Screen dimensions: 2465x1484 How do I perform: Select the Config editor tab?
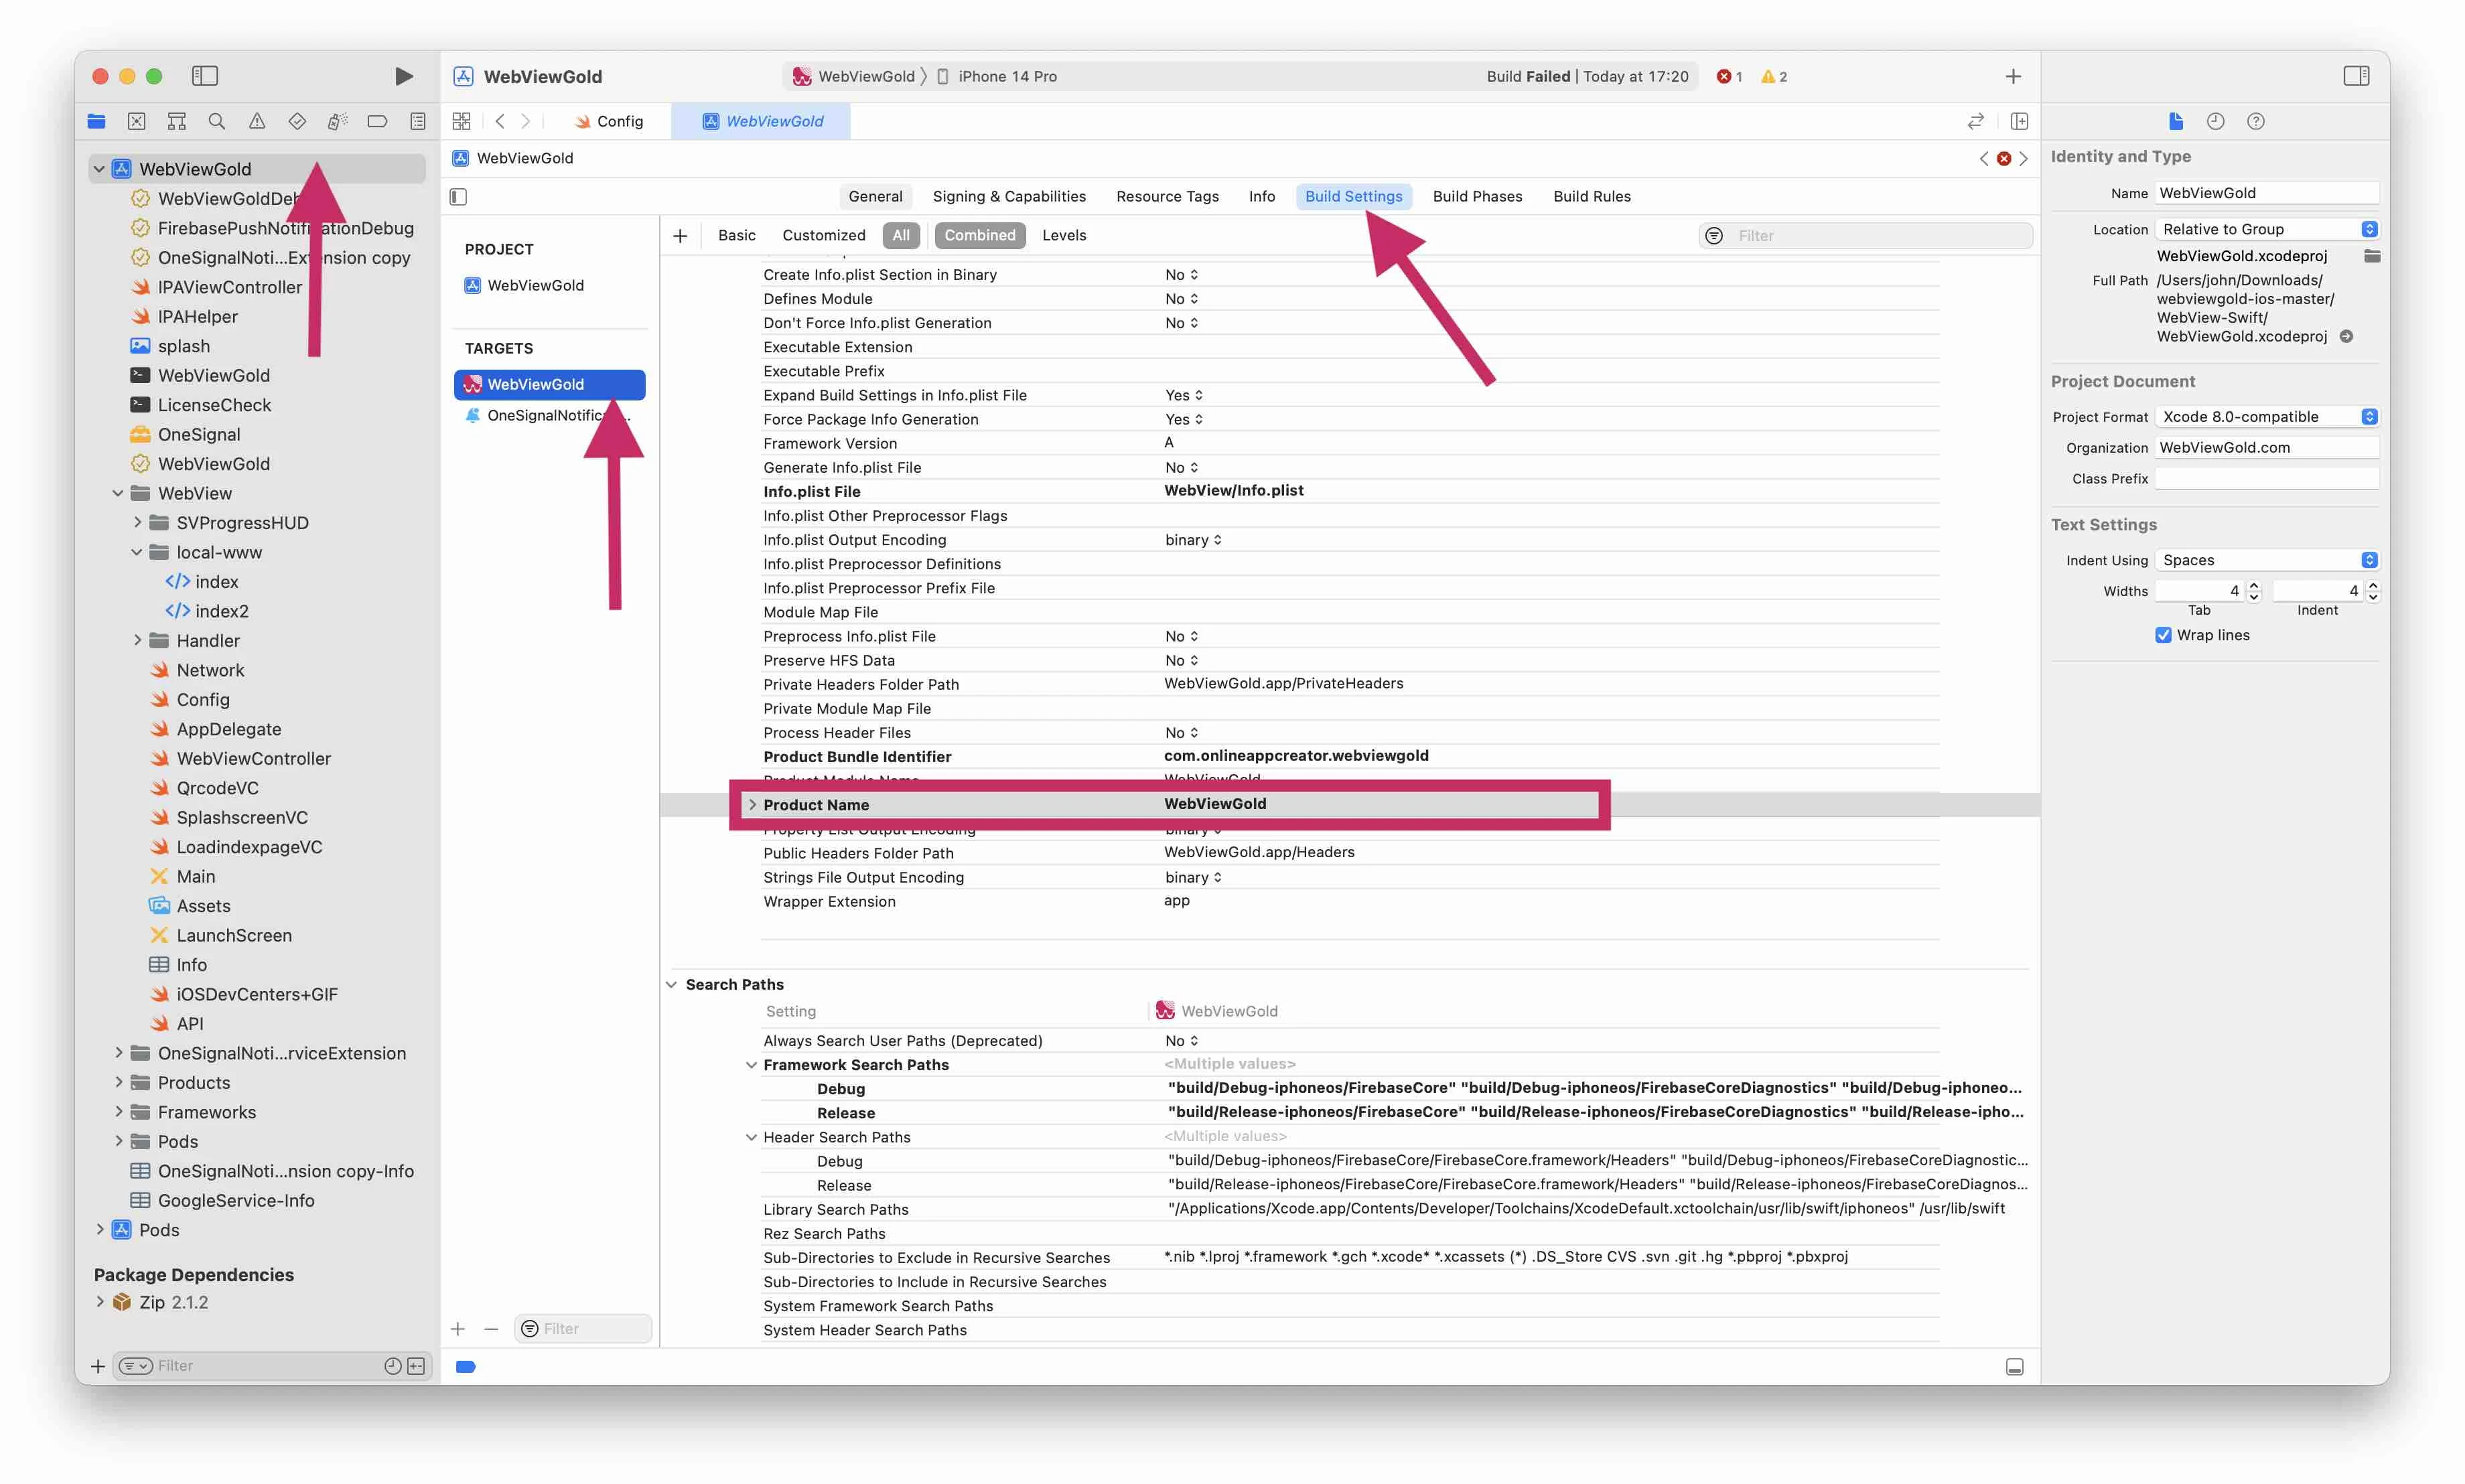(619, 120)
